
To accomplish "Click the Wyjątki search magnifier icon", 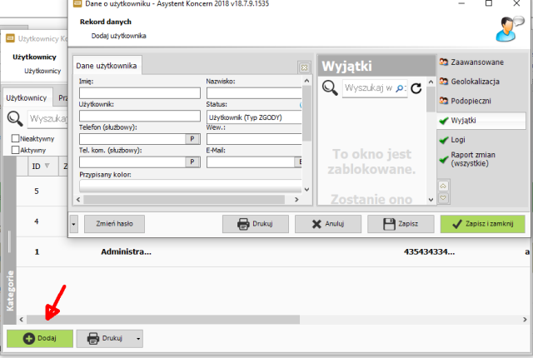I will 330,88.
